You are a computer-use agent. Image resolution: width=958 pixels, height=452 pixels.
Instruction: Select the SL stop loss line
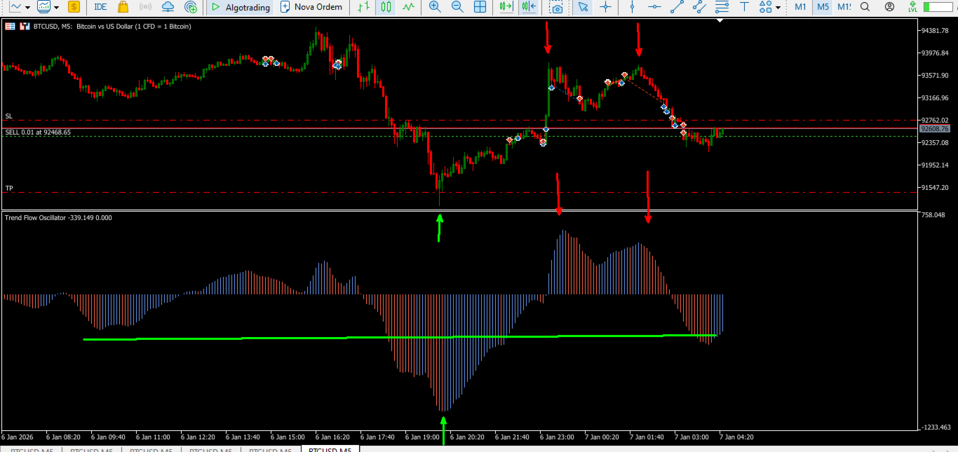(459, 121)
